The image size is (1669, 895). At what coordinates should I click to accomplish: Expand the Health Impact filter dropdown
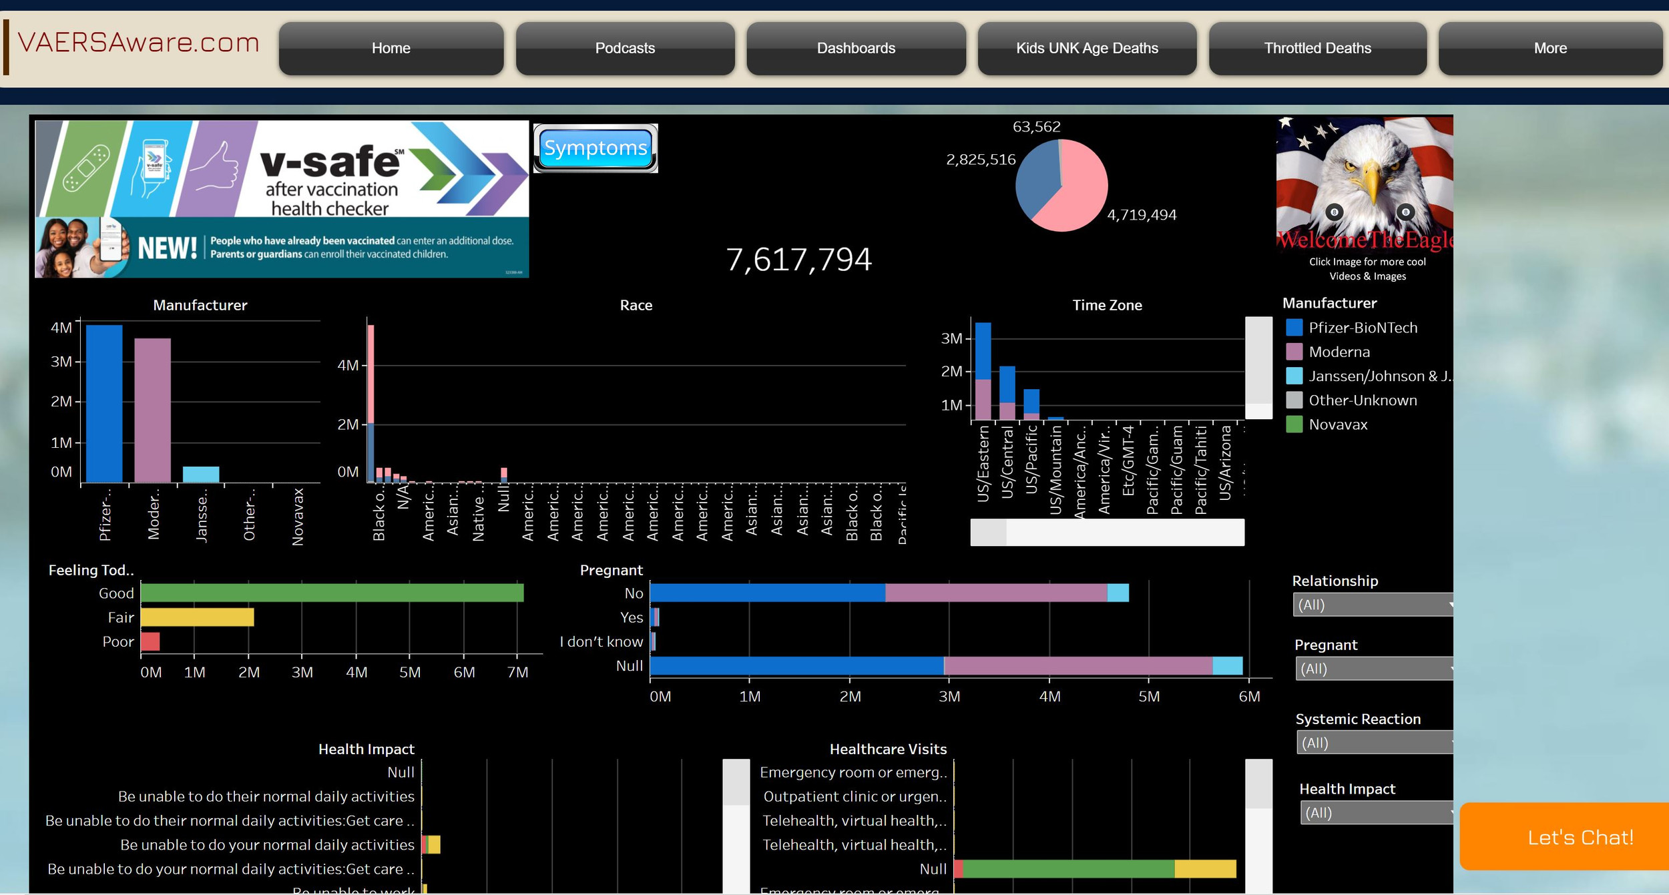pyautogui.click(x=1376, y=813)
